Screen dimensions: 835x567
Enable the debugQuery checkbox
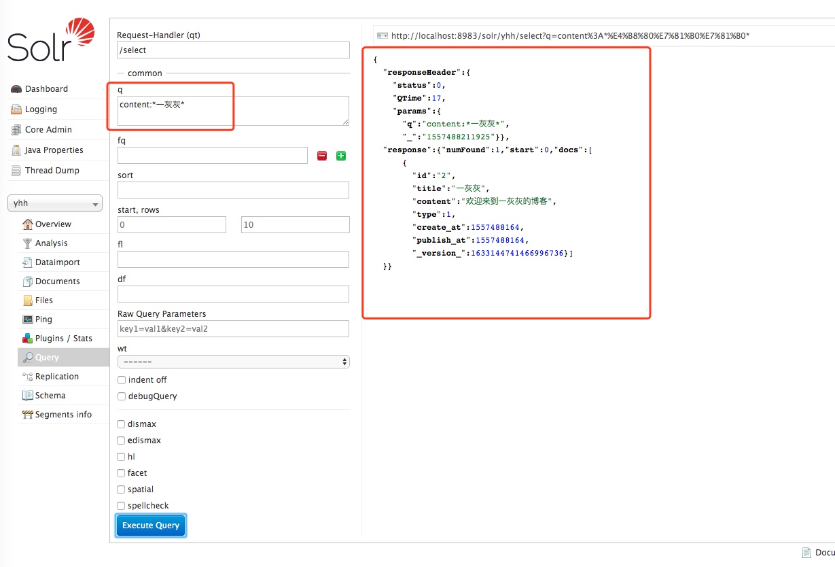click(x=122, y=396)
